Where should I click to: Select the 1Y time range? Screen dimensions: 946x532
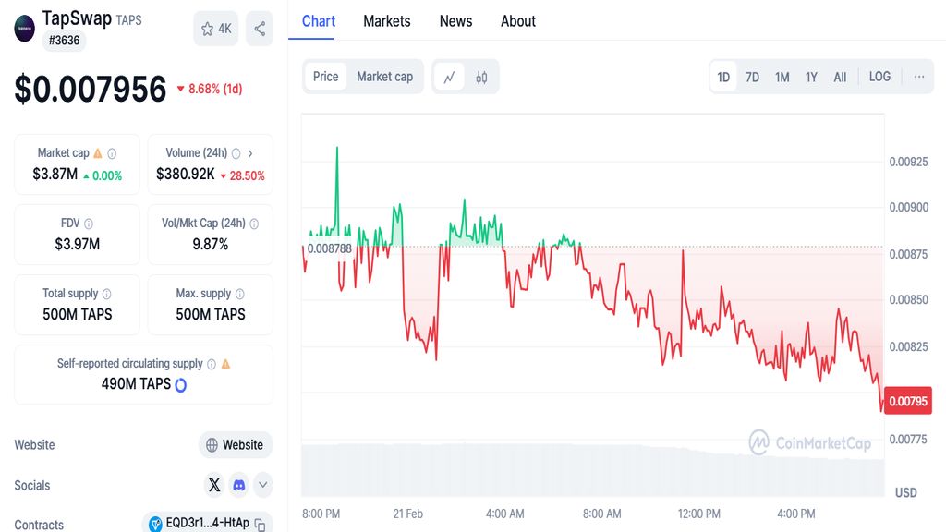(x=811, y=78)
